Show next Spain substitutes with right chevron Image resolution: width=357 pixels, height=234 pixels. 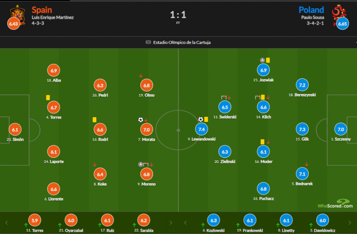[x=171, y=223]
